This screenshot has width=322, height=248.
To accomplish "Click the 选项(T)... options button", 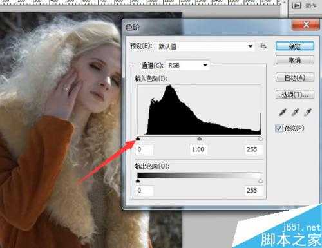I will pyautogui.click(x=295, y=95).
